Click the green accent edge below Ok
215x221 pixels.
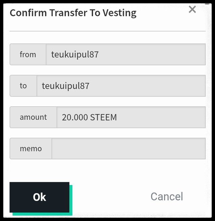42,214
